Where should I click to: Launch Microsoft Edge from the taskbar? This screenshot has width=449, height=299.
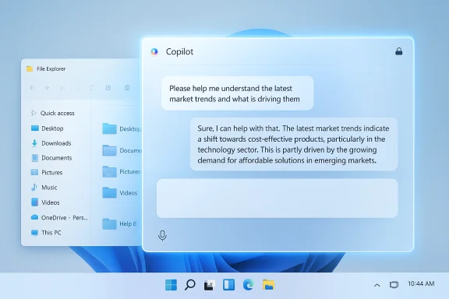point(248,285)
